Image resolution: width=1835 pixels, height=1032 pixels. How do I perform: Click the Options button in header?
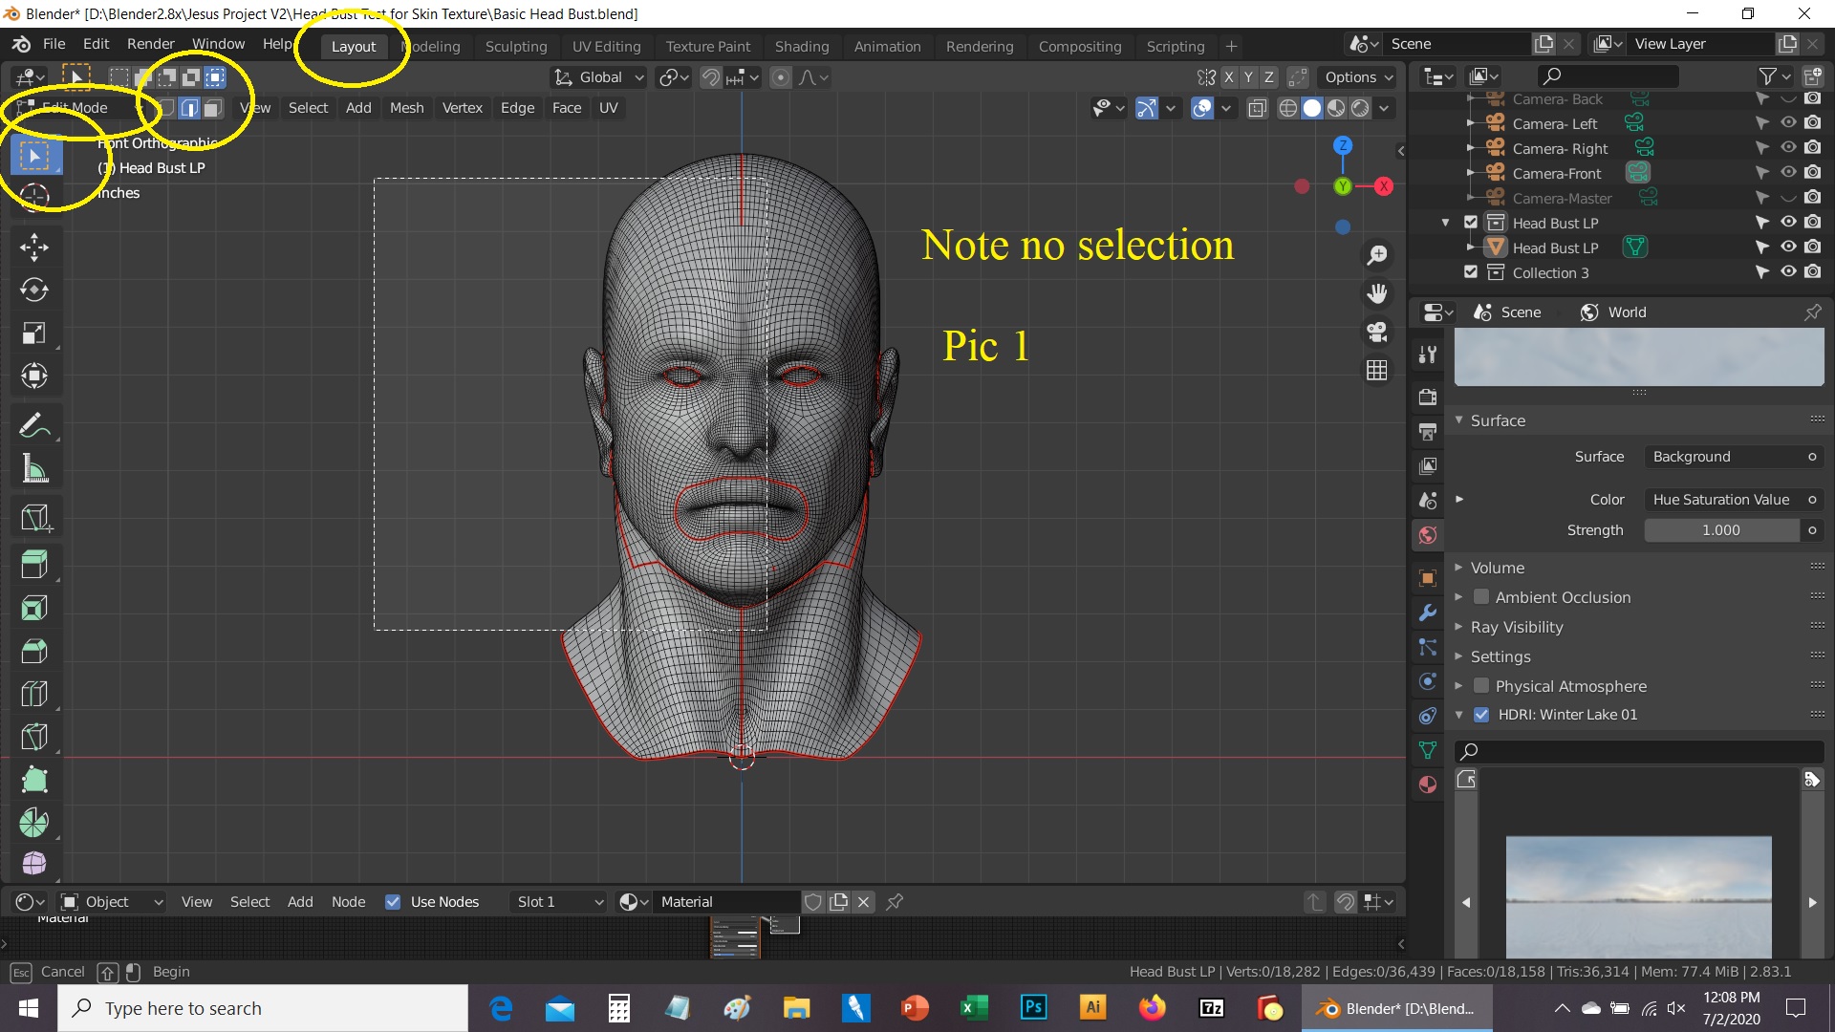coord(1357,77)
